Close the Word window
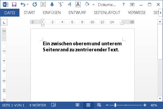163x109 pixels. click(x=158, y=5)
